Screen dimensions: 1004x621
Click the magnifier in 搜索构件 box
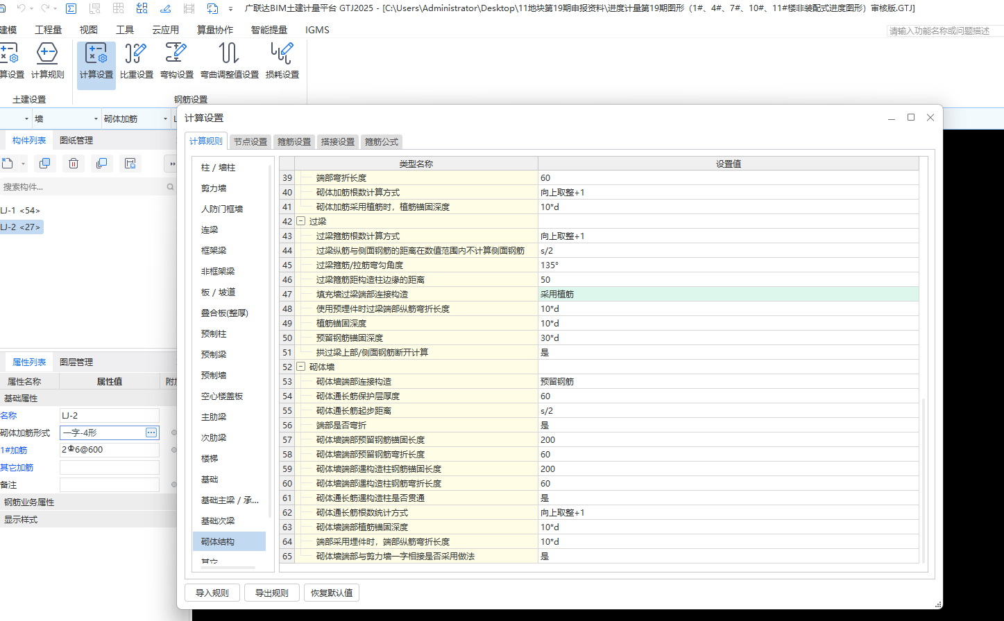170,186
